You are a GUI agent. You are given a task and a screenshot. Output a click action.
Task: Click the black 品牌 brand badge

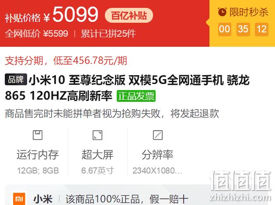click(x=16, y=80)
